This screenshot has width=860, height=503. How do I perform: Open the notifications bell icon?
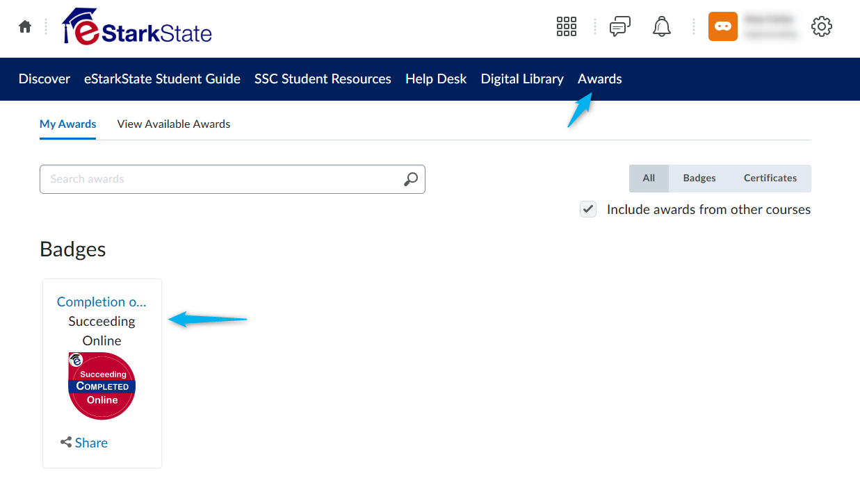point(661,26)
